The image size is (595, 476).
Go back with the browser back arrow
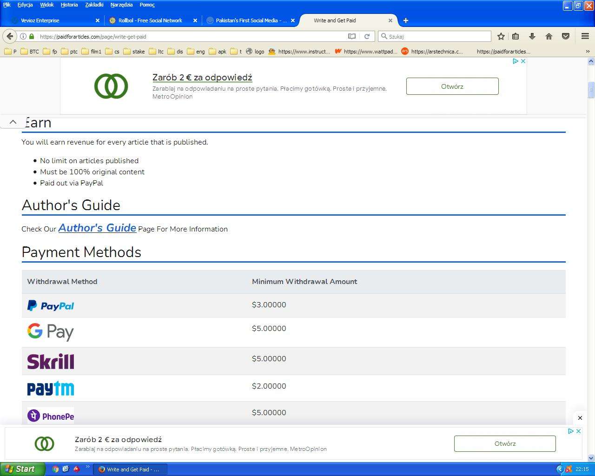[x=10, y=36]
